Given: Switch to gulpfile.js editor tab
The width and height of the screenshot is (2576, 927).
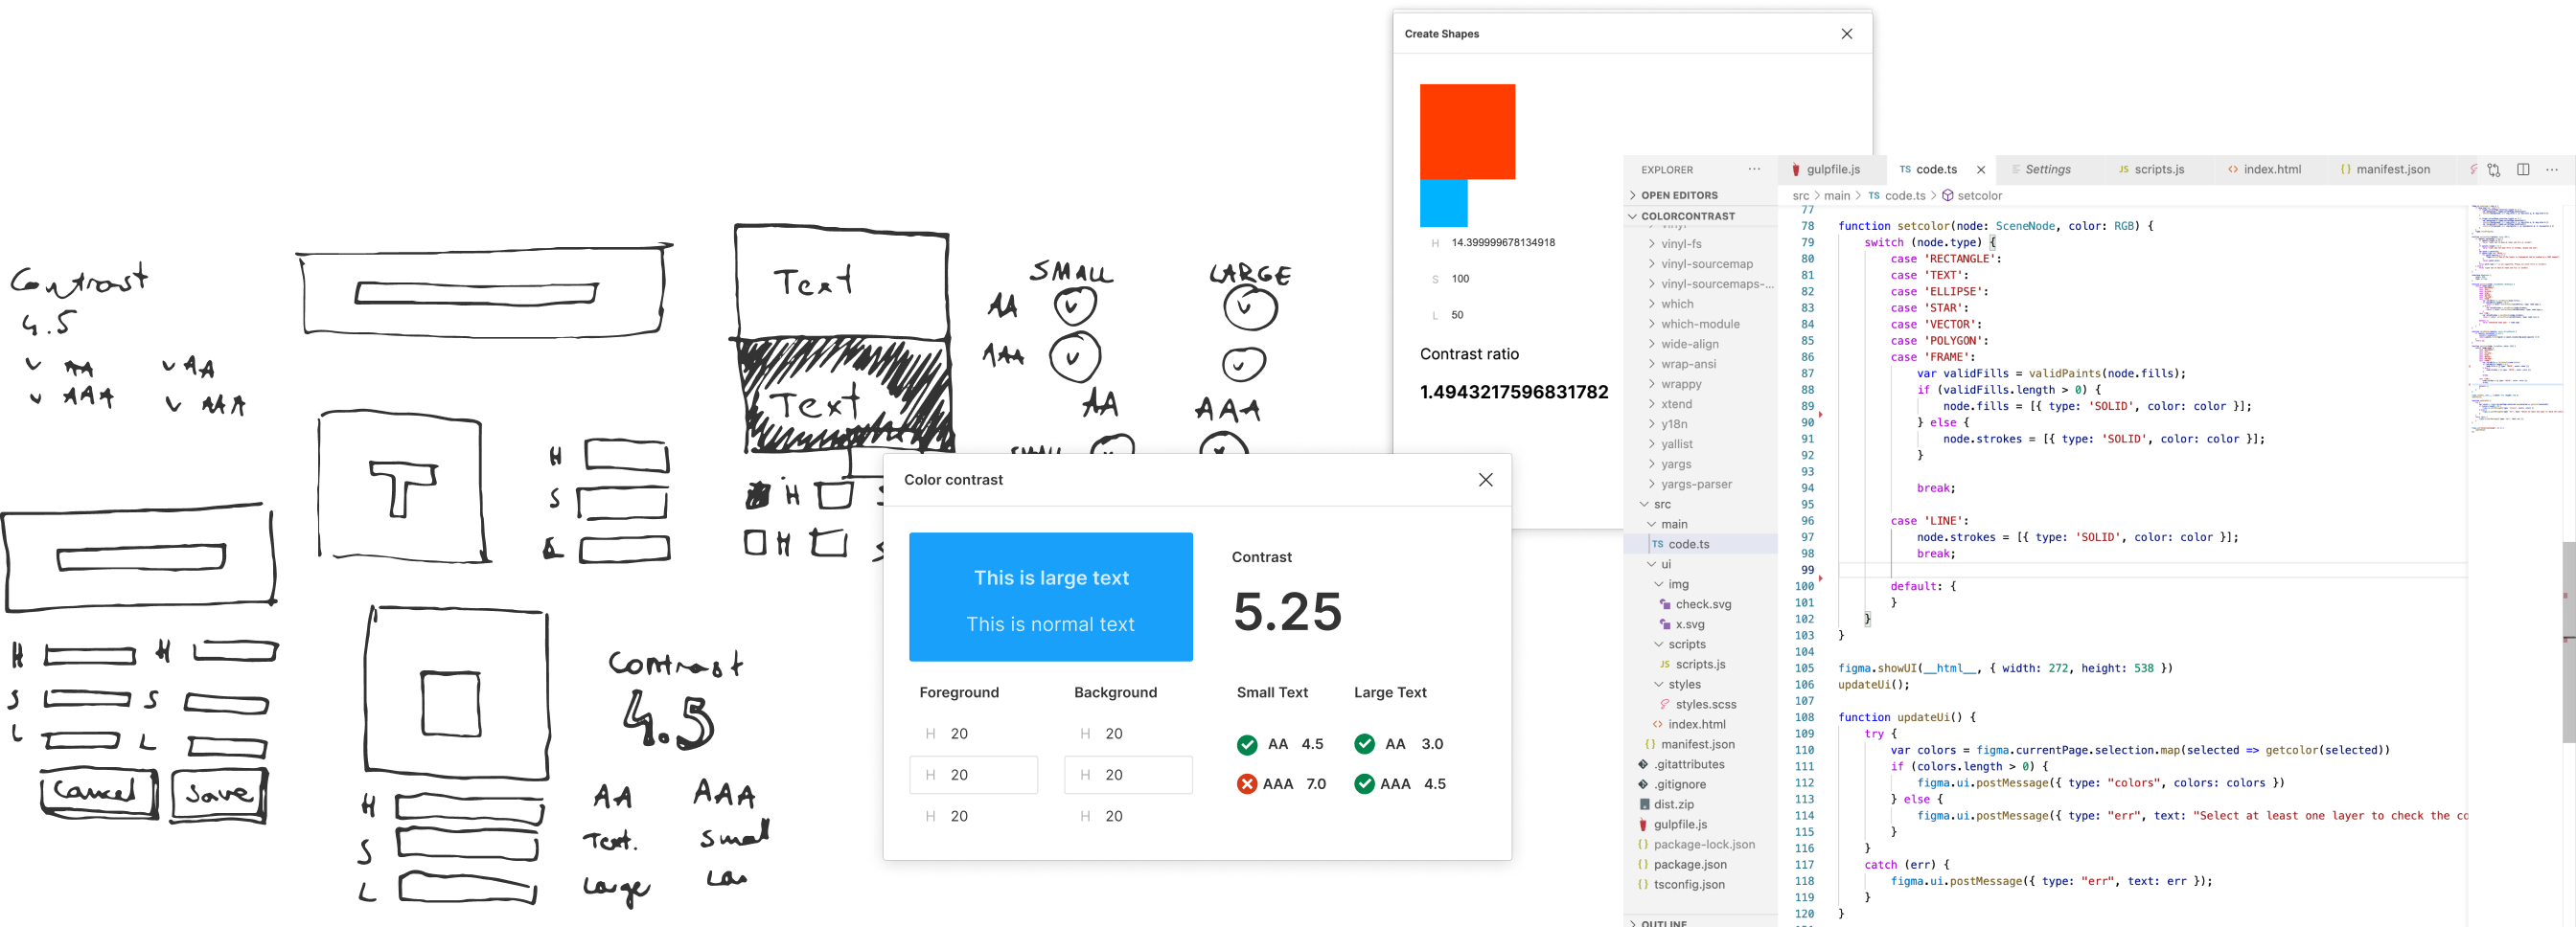Looking at the screenshot, I should pos(1831,170).
